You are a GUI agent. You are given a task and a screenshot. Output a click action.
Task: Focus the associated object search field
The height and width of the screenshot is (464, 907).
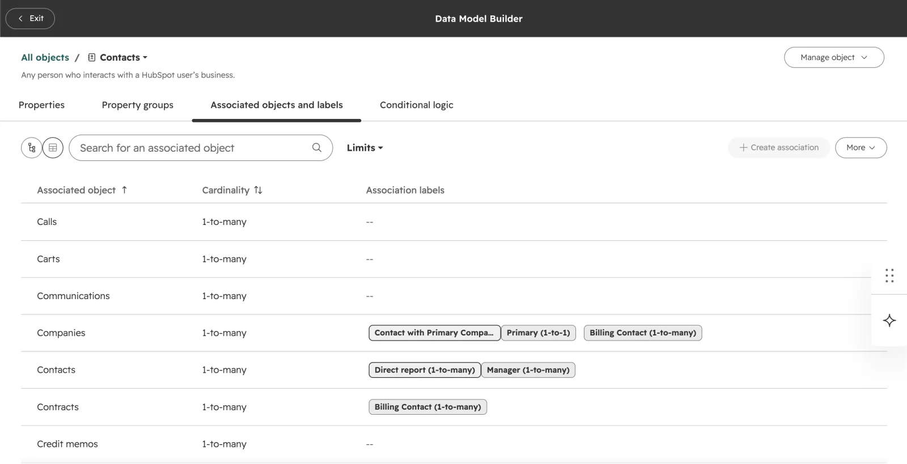point(201,148)
